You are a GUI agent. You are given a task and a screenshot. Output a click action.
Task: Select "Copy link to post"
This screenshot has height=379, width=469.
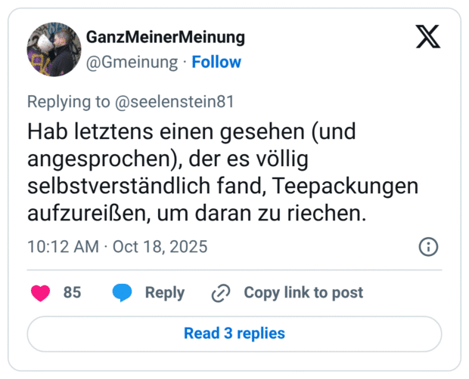click(x=303, y=293)
